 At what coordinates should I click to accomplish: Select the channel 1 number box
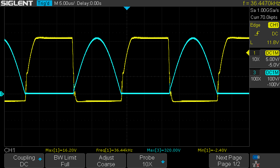tap(255, 53)
